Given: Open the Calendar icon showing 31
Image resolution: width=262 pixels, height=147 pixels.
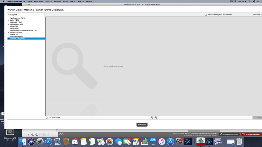Looking at the screenshot, I should click(x=75, y=142).
